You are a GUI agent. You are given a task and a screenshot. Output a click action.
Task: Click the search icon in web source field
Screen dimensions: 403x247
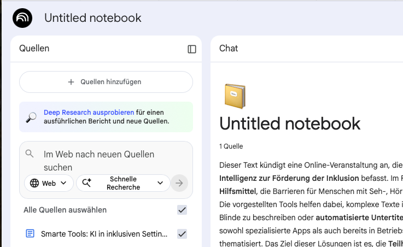coord(30,154)
